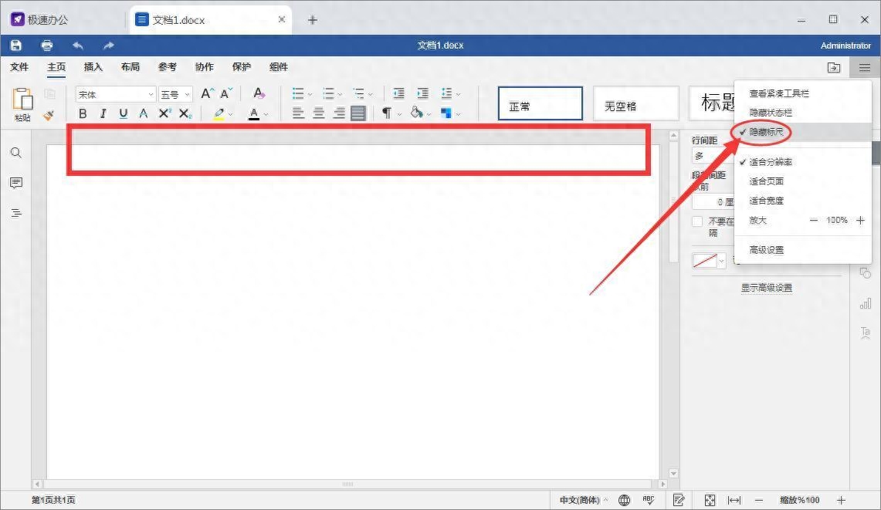
Task: Tick the 不要在 paragraph spacing checkbox
Action: pyautogui.click(x=697, y=221)
